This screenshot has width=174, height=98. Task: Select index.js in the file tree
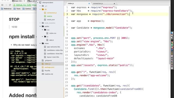pos(48,64)
